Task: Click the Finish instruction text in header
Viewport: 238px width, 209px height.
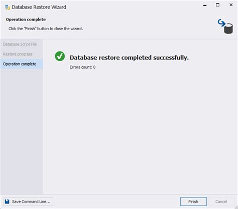Action: 46,29
